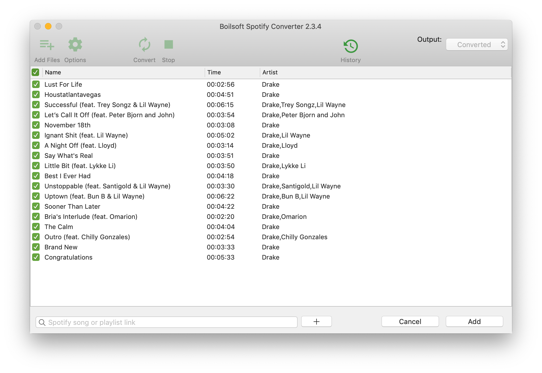This screenshot has height=373, width=542.
Task: Select the Add button to confirm
Action: tap(475, 322)
